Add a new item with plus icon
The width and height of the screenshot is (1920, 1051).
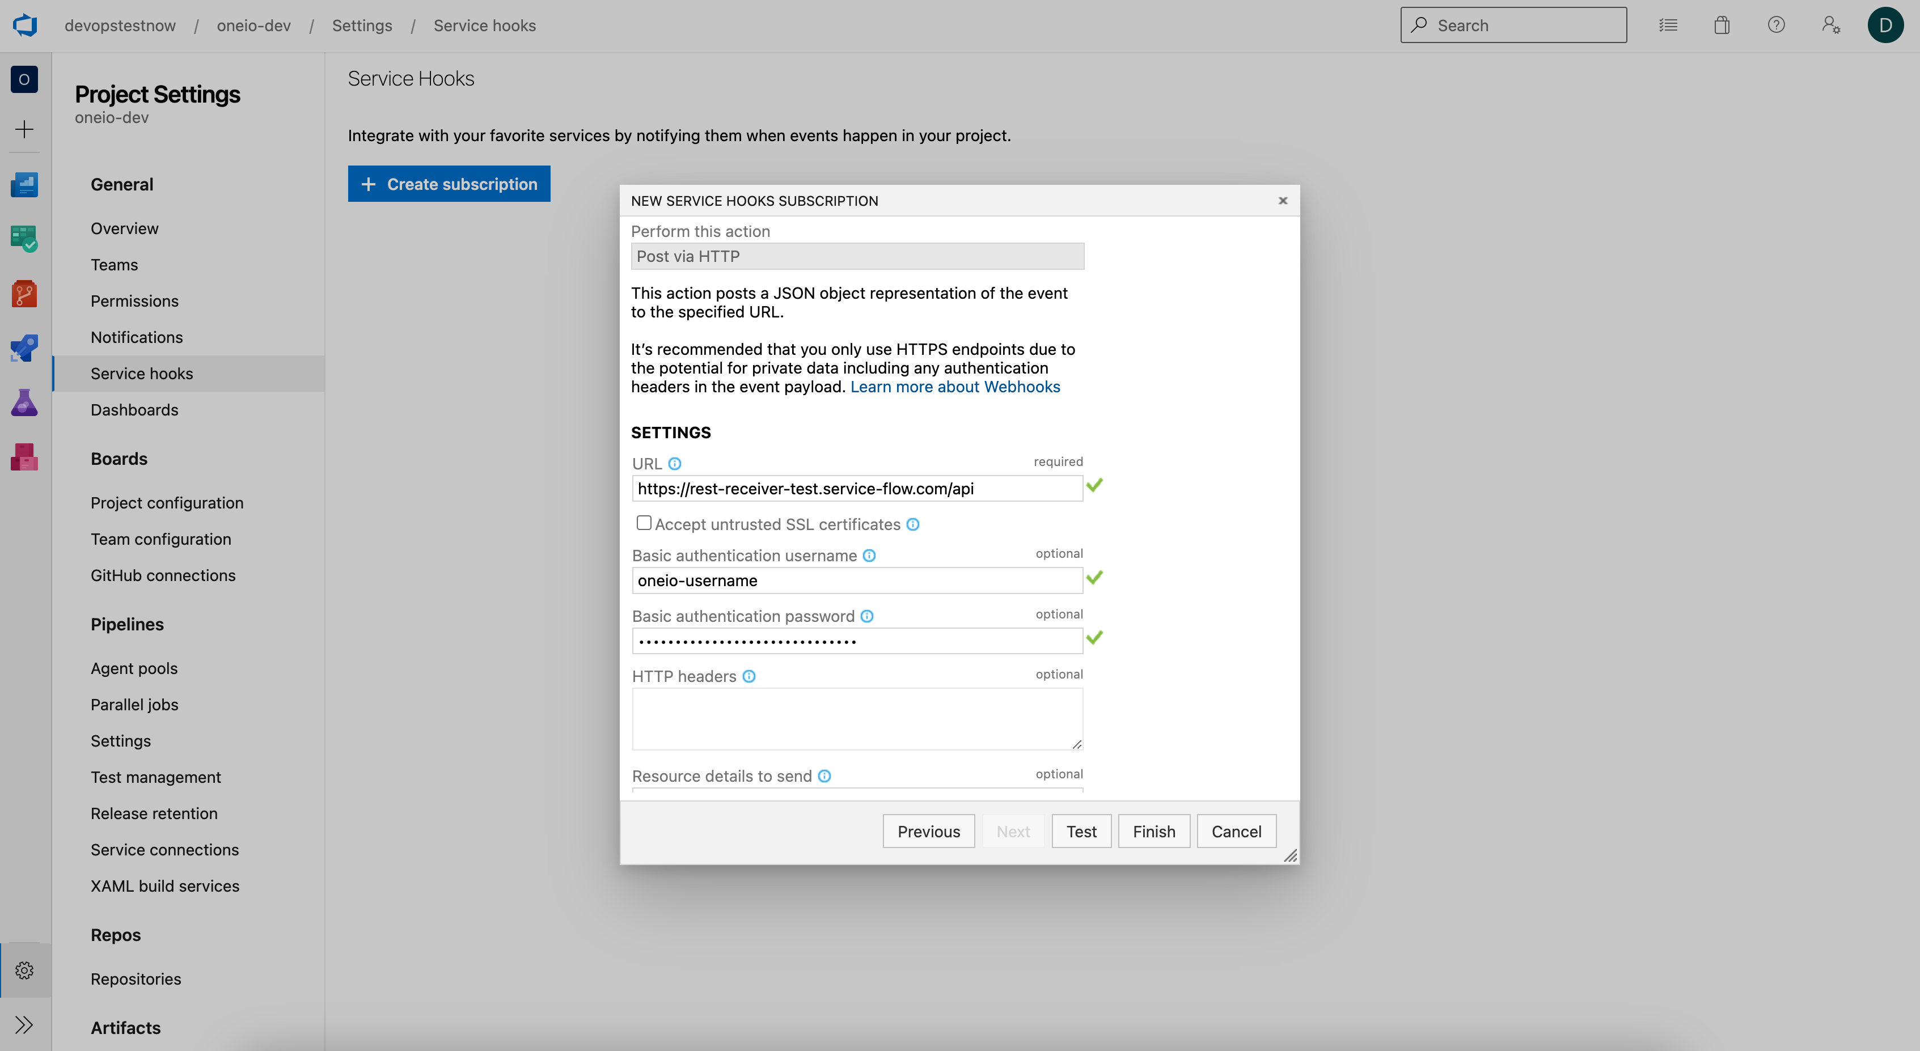coord(24,129)
